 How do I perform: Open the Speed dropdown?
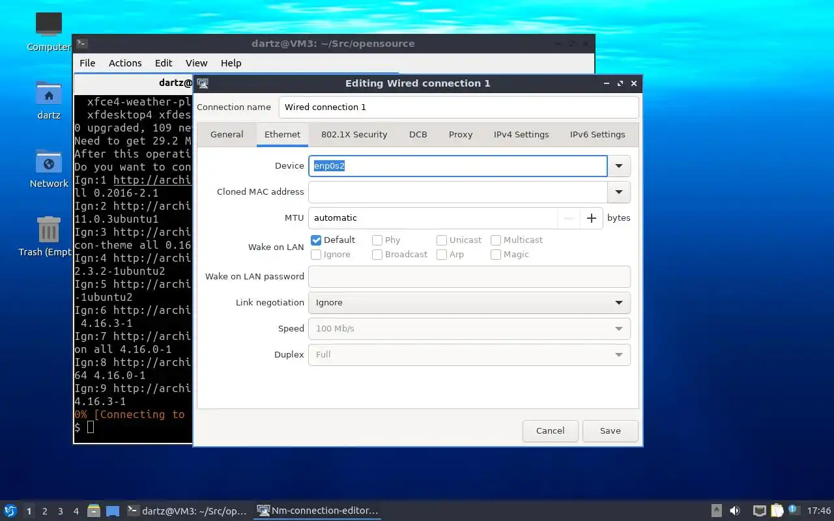(469, 329)
